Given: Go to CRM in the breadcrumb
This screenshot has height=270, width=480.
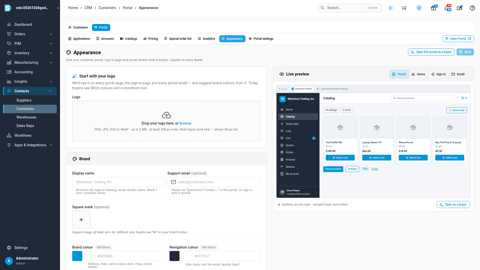Looking at the screenshot, I should pos(88,8).
